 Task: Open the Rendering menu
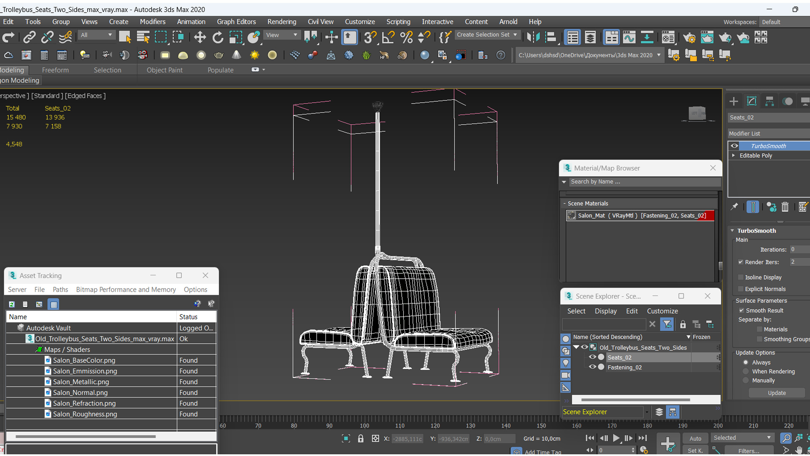pyautogui.click(x=281, y=22)
